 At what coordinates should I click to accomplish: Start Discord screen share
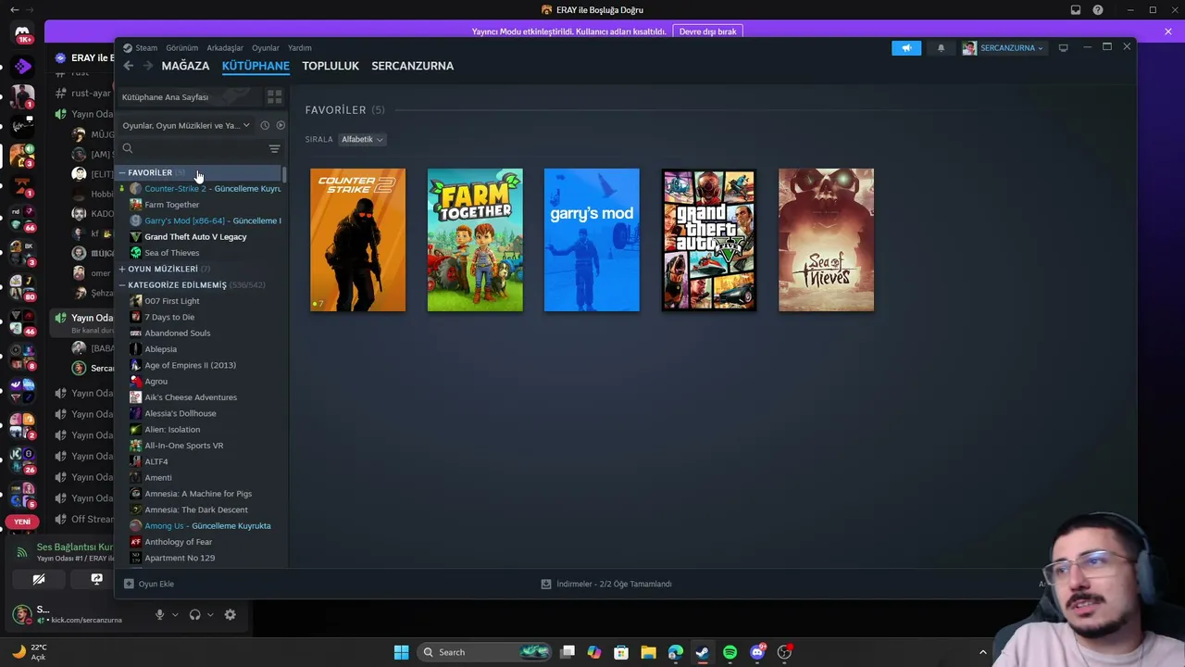click(x=96, y=579)
